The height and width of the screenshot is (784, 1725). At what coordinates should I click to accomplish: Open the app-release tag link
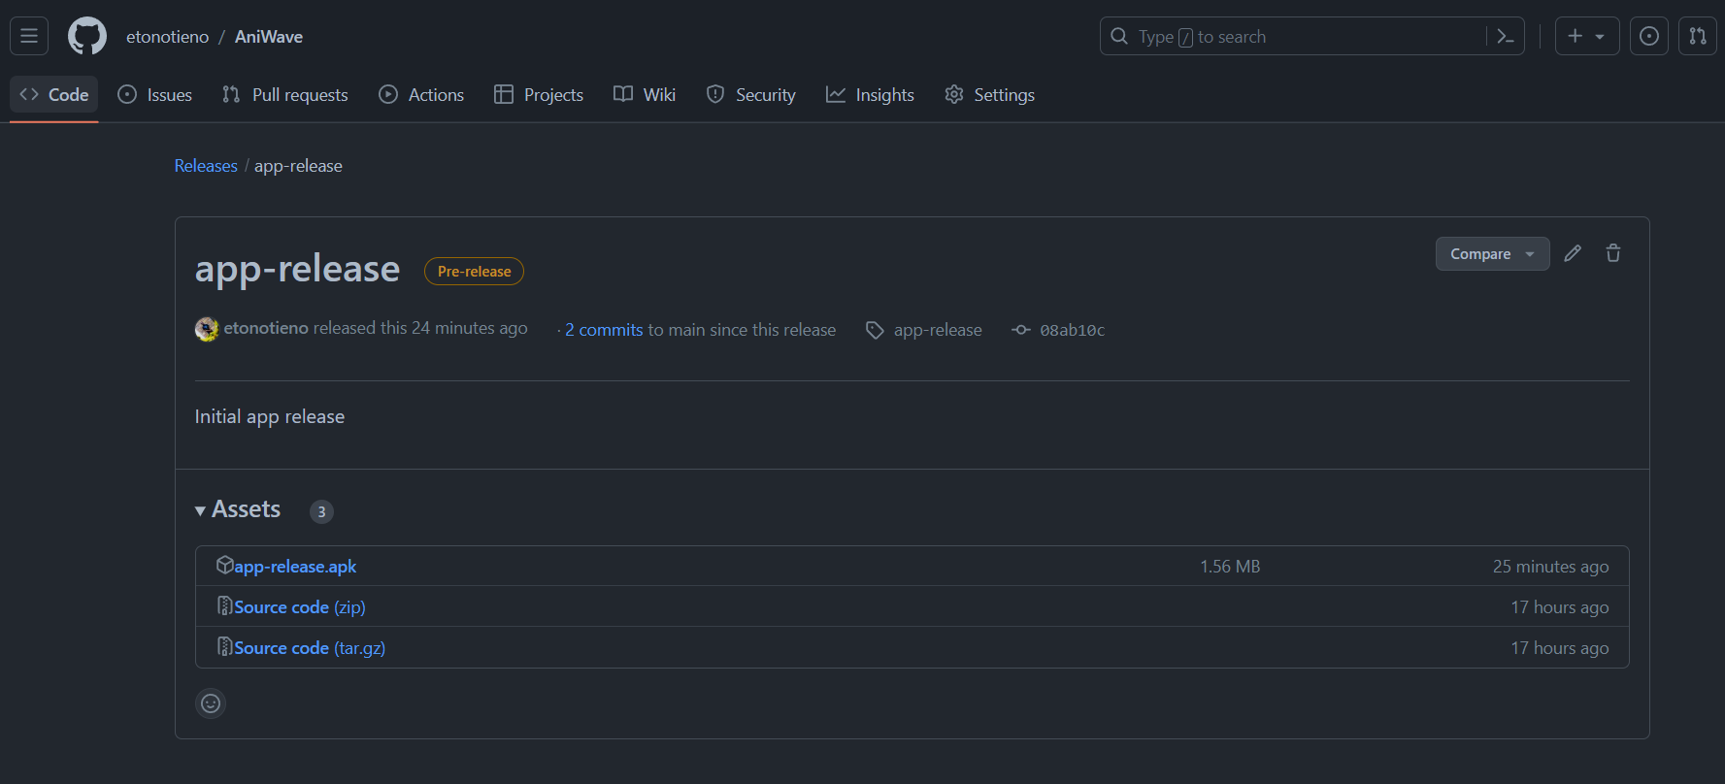pos(938,330)
